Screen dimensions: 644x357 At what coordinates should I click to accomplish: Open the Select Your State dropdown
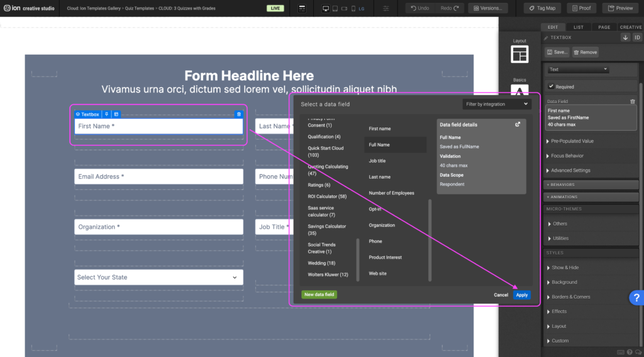pos(158,277)
